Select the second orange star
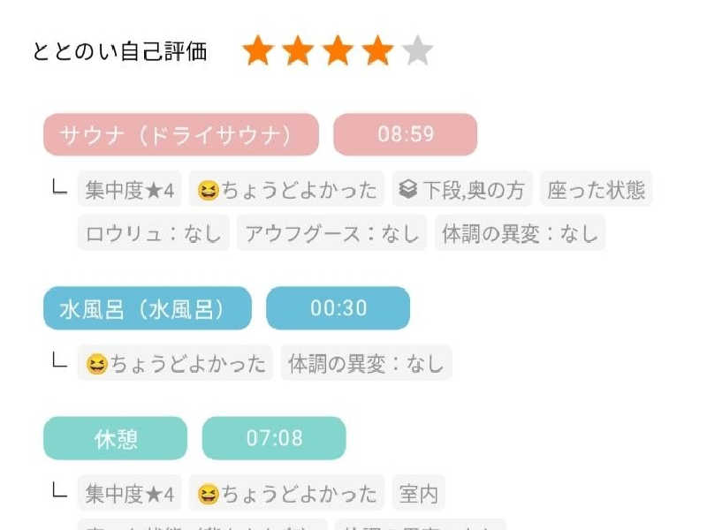Viewport: 707px width, 530px height. point(298,50)
